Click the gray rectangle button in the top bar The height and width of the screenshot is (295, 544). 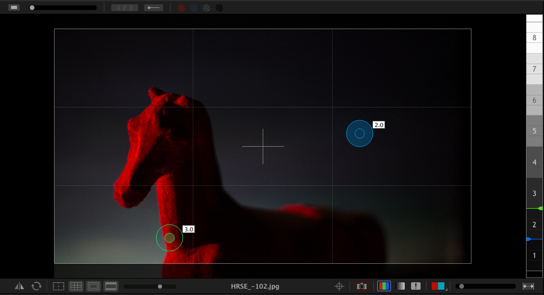click(14, 7)
